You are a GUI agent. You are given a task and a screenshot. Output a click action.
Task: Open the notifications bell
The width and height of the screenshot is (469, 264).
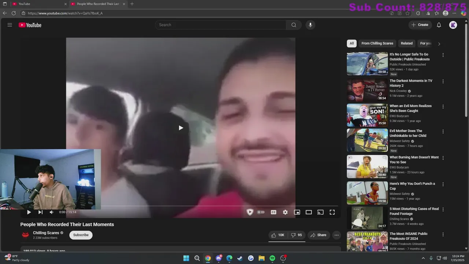click(439, 25)
